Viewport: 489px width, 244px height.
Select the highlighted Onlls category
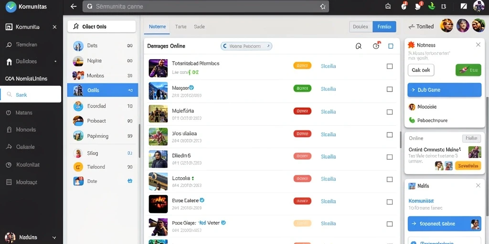coord(103,90)
